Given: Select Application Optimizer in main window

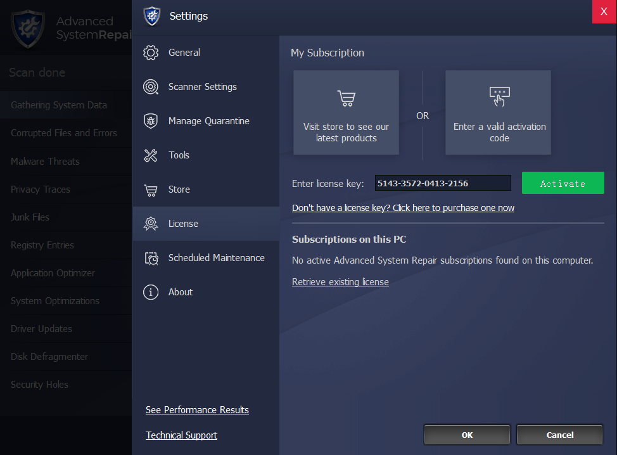Looking at the screenshot, I should point(66,273).
